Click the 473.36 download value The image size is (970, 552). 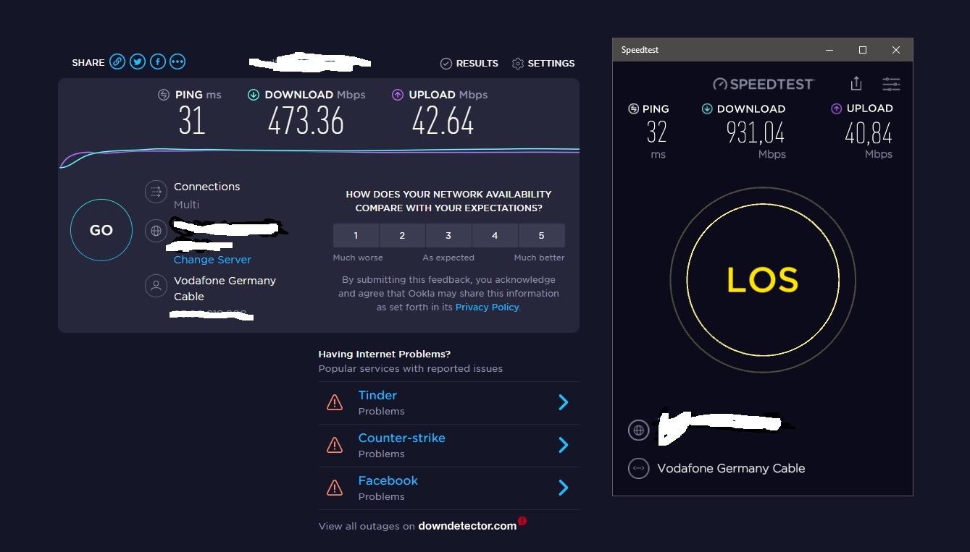point(306,121)
